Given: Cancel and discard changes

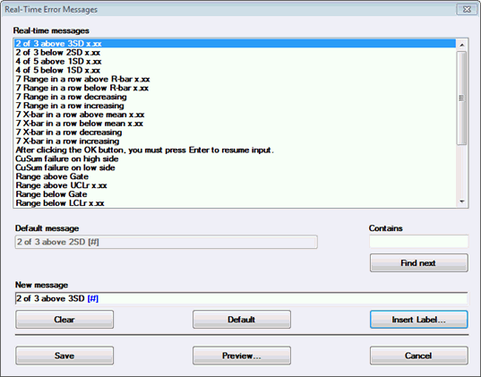Looking at the screenshot, I should [x=418, y=356].
